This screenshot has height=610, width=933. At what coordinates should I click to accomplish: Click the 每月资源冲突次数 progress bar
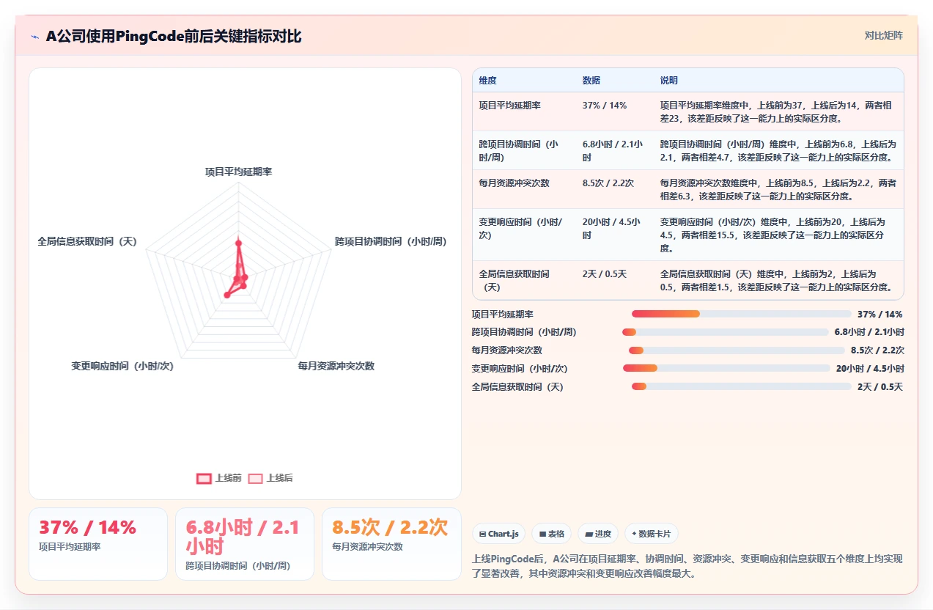[x=737, y=350]
